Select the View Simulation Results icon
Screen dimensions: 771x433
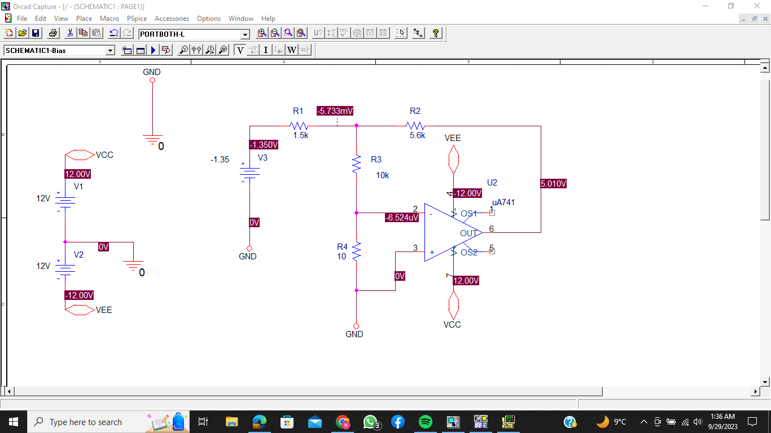pyautogui.click(x=166, y=50)
